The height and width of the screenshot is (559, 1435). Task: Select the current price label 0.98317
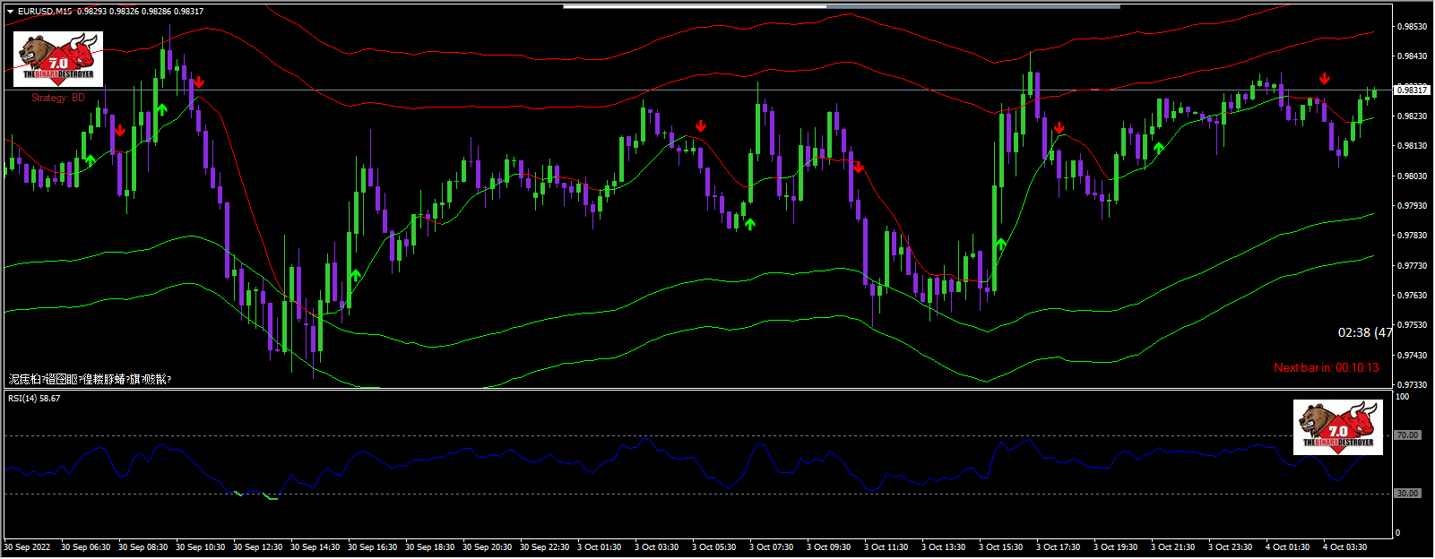tap(1413, 90)
